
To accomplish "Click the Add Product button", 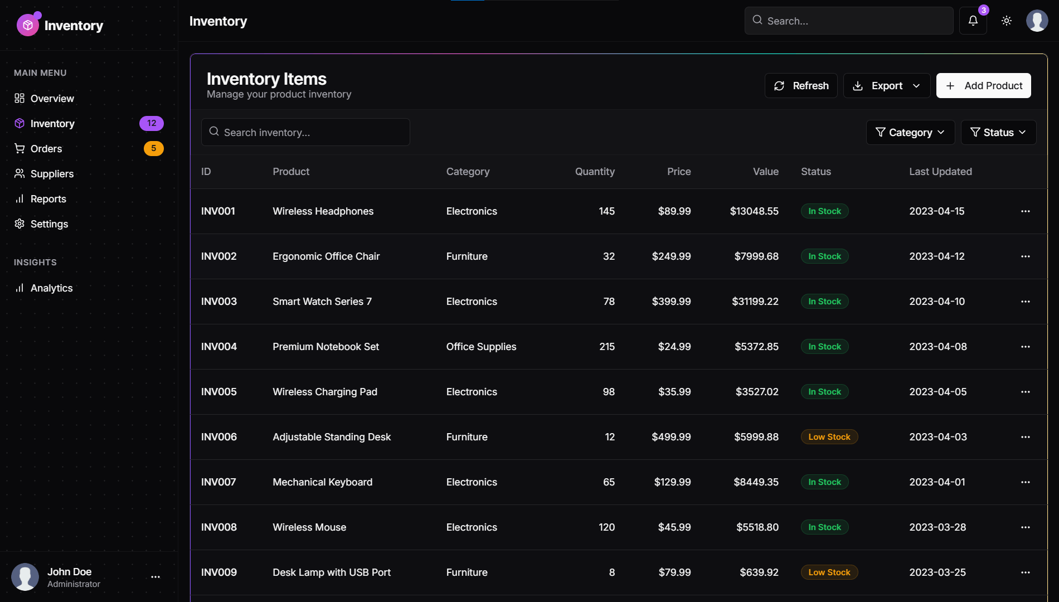I will pos(983,85).
